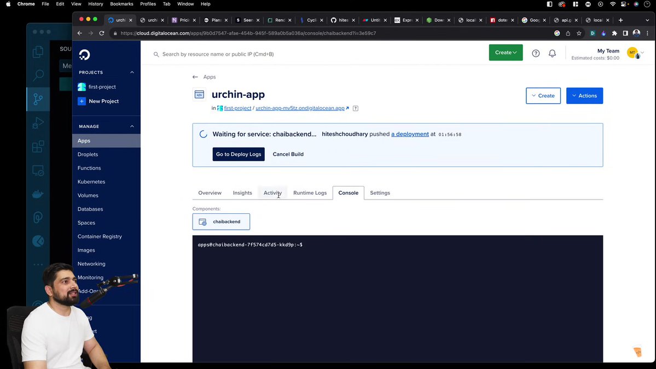Bookmark this page with the star
This screenshot has width=656, height=369.
coord(579,33)
